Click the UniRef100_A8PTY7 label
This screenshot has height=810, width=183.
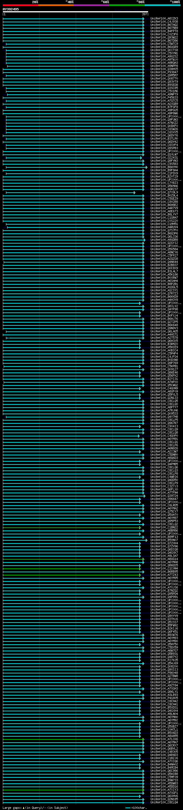[x=164, y=407]
